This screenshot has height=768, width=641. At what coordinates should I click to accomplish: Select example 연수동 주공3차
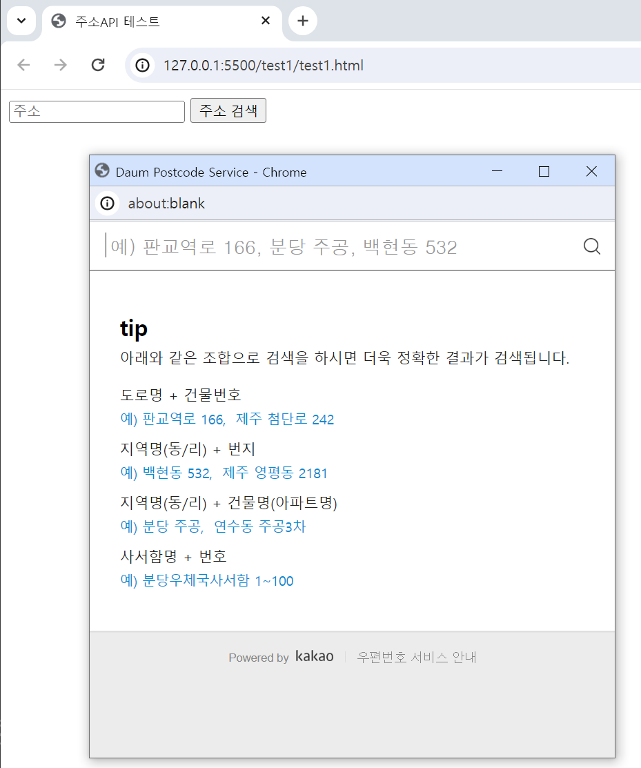pyautogui.click(x=260, y=526)
